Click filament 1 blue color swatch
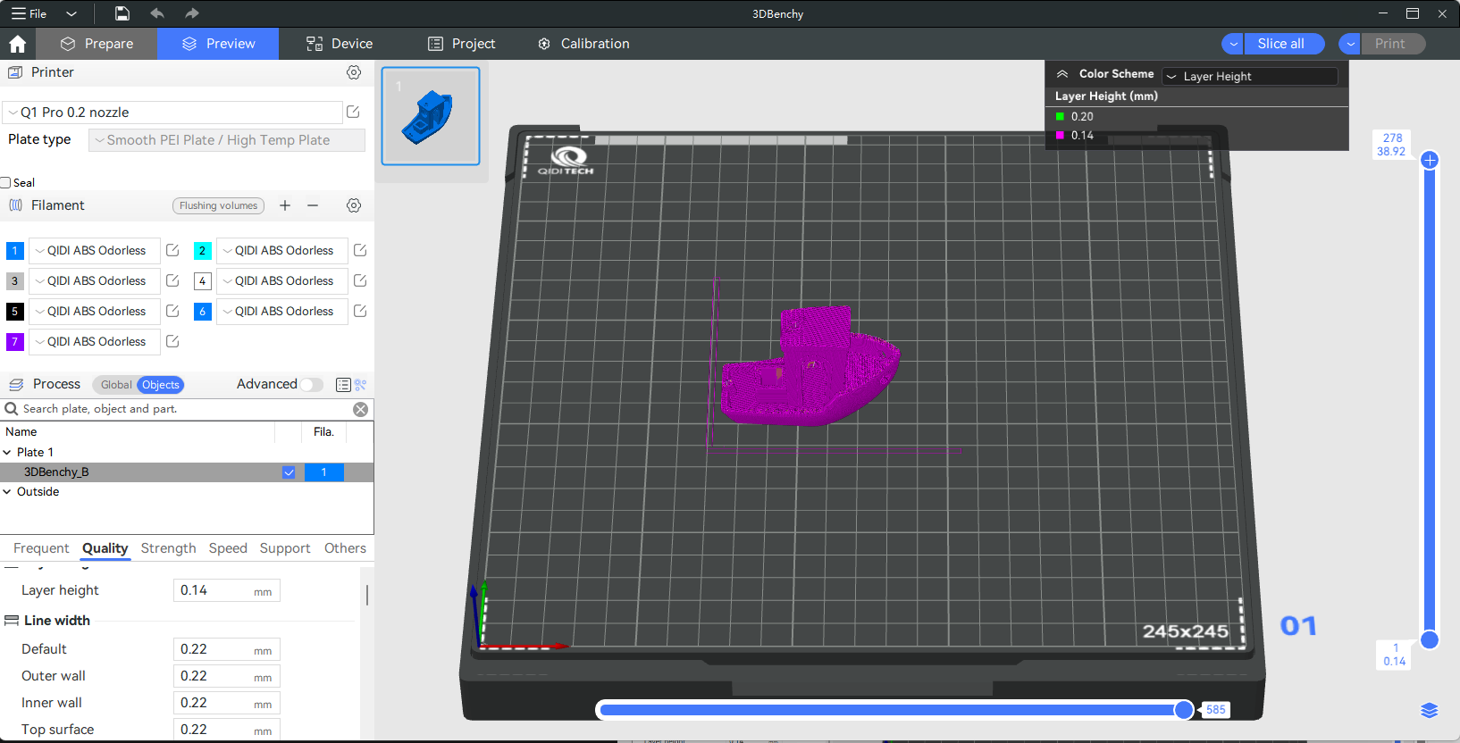Image resolution: width=1460 pixels, height=743 pixels. (14, 251)
